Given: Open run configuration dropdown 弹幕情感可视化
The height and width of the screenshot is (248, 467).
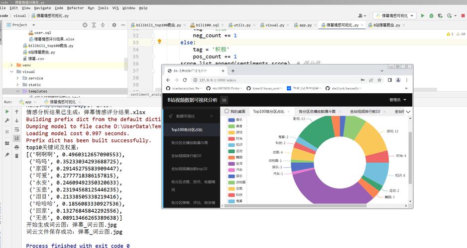Looking at the screenshot, I should pos(395,15).
